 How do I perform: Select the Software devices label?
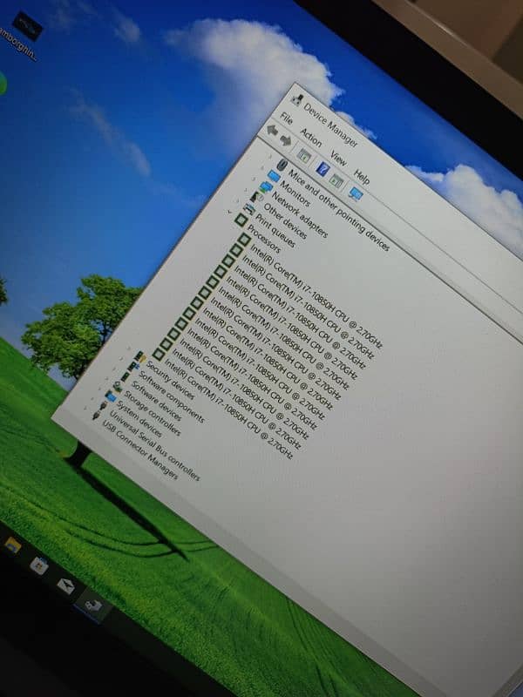(x=157, y=402)
